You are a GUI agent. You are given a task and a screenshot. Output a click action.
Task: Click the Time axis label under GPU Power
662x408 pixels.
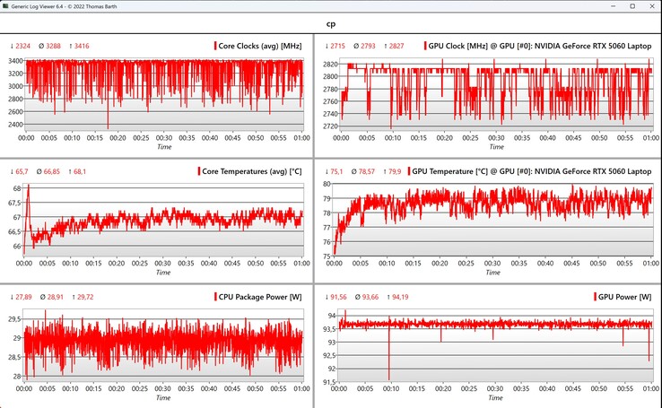491,397
